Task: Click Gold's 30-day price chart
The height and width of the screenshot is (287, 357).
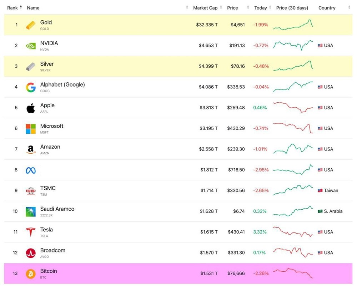Action: click(x=293, y=25)
